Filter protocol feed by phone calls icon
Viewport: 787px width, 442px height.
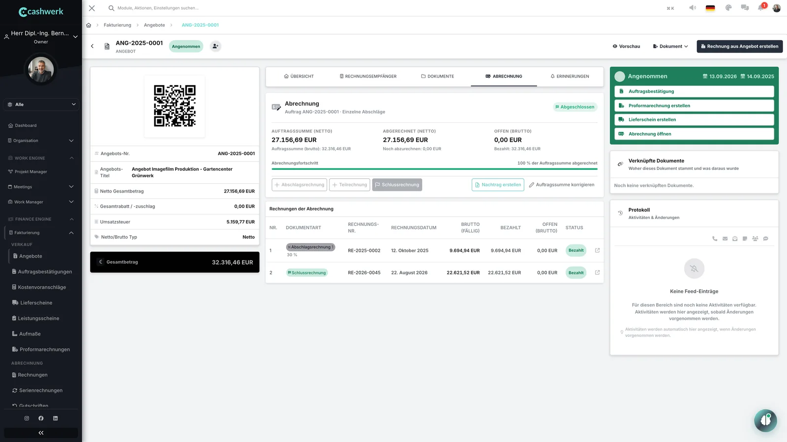[715, 239]
